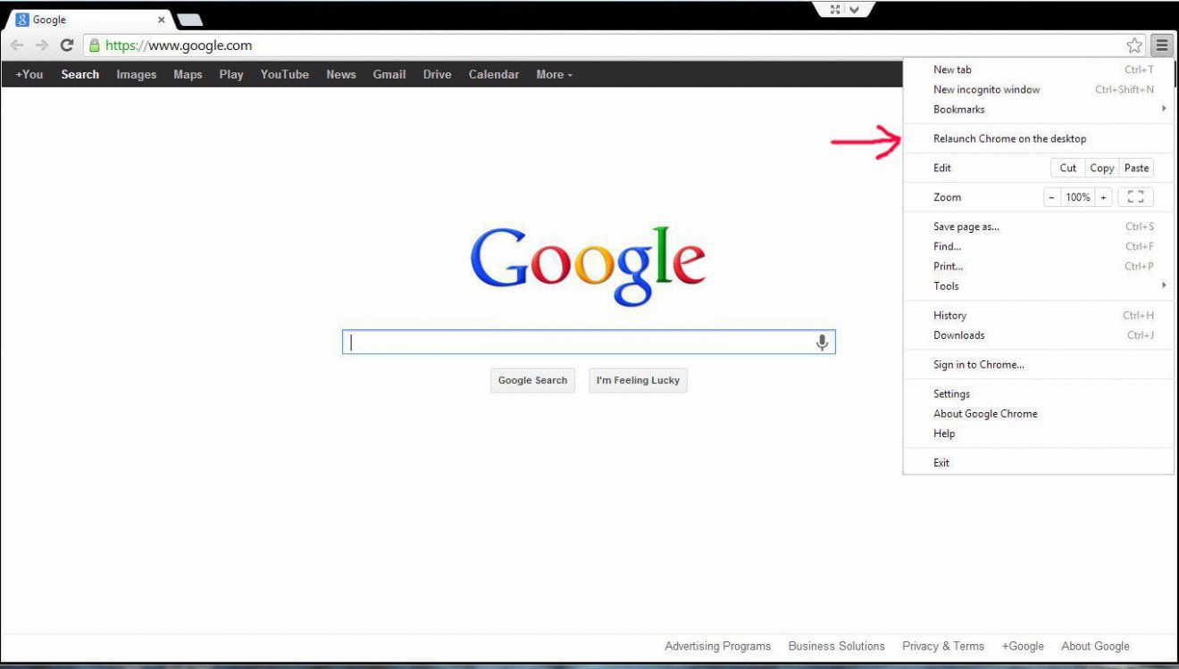Select Find... from the menu
Screen dimensions: 1179x669
pos(1039,246)
